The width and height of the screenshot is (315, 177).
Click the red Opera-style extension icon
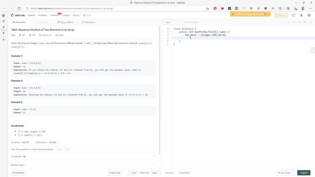click(x=215, y=8)
